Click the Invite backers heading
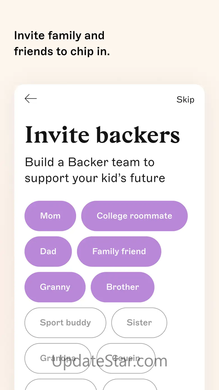This screenshot has height=390, width=219. (x=102, y=135)
